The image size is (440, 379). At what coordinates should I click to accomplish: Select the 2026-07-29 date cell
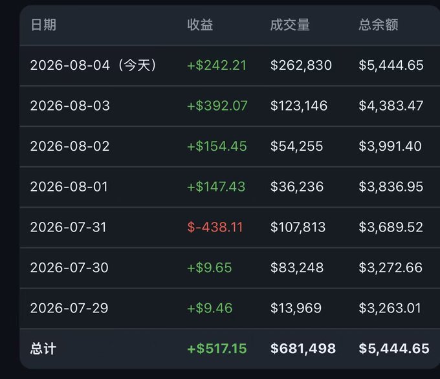(x=69, y=308)
